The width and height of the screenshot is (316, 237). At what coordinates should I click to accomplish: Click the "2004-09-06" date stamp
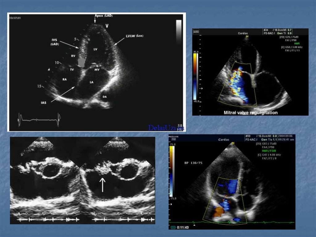coord(286,136)
